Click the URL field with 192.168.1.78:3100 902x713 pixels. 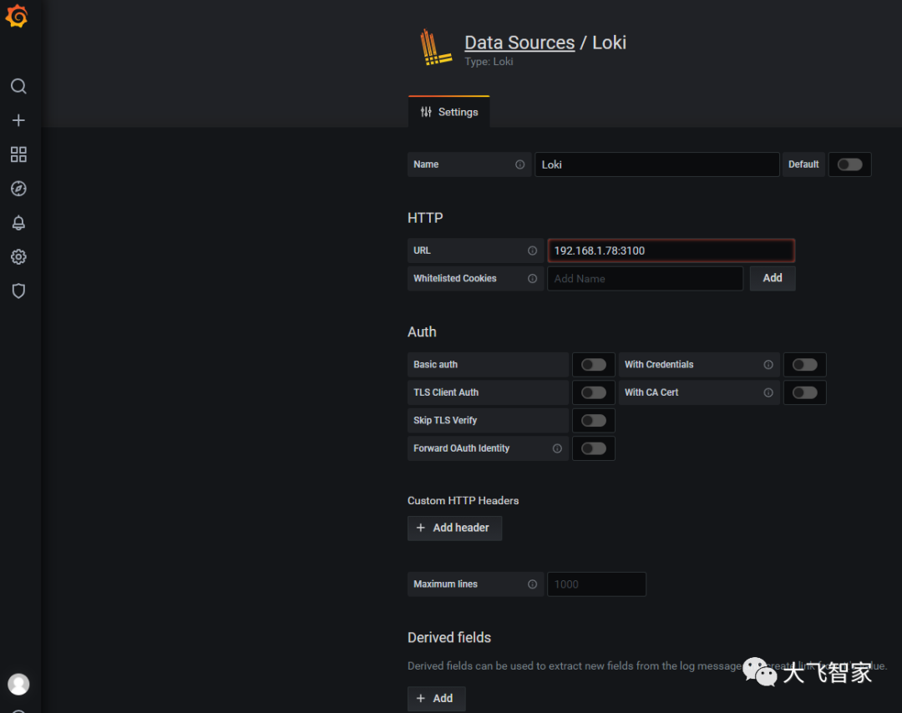tap(671, 250)
